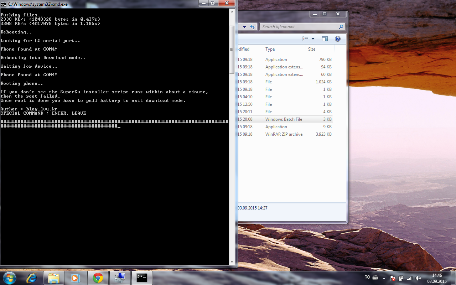The width and height of the screenshot is (456, 285).
Task: Open Windows Media Player taskbar icon
Action: pyautogui.click(x=75, y=278)
